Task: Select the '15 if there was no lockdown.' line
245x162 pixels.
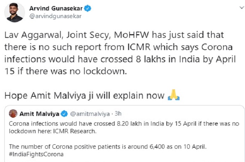Action: pos(66,71)
